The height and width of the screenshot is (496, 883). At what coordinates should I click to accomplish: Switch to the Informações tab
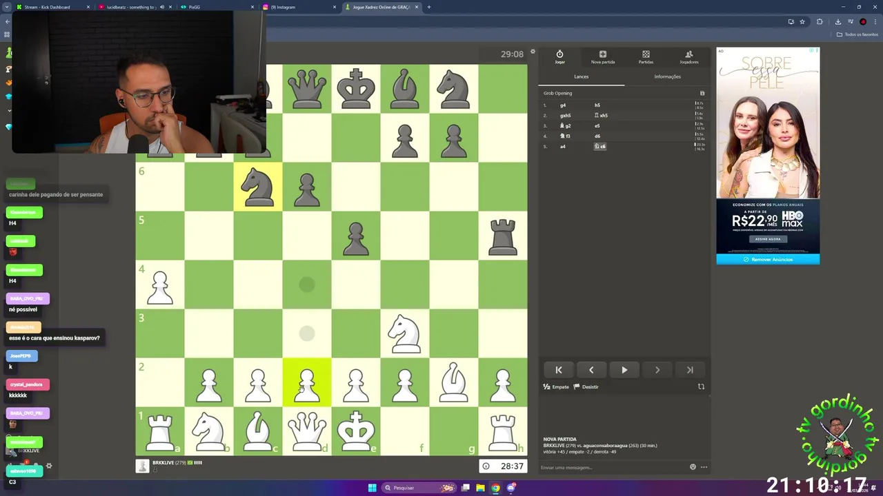(x=667, y=76)
